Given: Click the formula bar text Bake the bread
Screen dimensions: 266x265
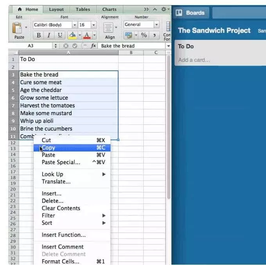Looking at the screenshot, I should tap(118, 46).
